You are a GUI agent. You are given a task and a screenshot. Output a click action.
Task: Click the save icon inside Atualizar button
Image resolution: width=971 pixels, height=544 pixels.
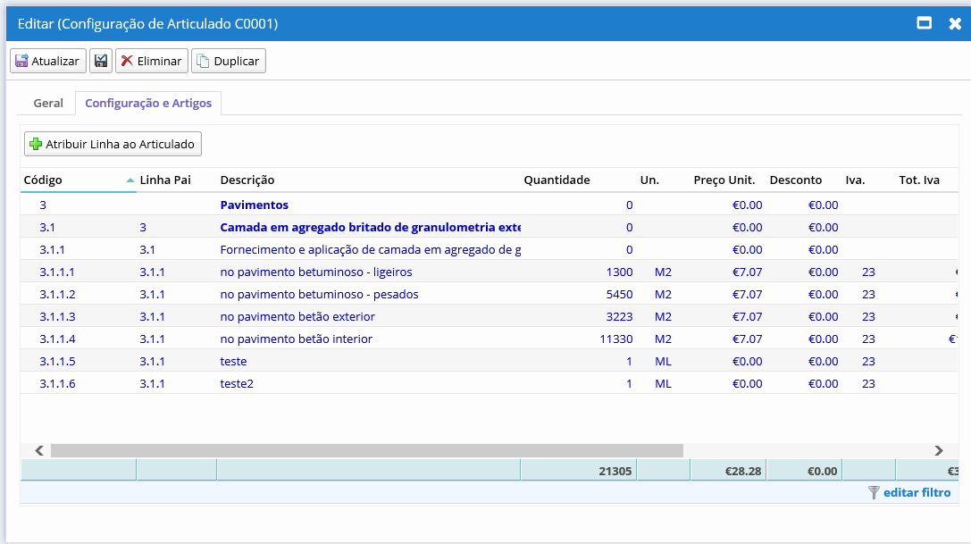tap(21, 61)
